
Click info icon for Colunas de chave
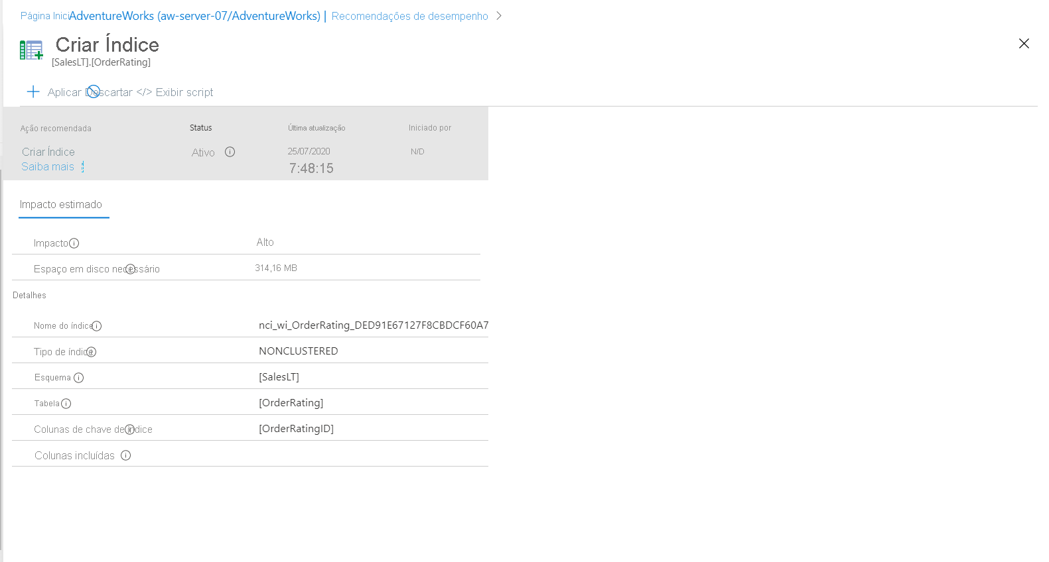coord(130,429)
